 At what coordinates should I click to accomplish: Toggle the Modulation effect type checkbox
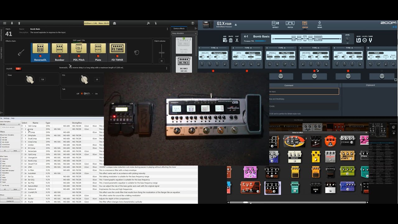click(1, 173)
